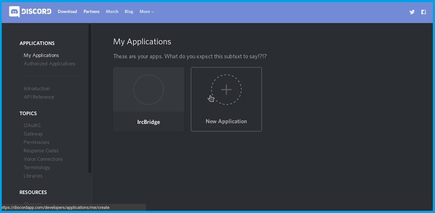435x213 pixels.
Task: Open the API Reference link
Action: (39, 97)
